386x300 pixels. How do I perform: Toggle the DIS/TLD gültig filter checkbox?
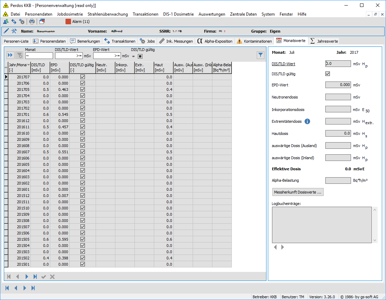(x=140, y=56)
